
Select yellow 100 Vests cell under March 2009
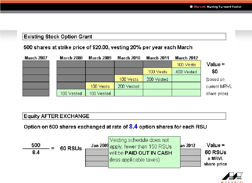click(100, 86)
